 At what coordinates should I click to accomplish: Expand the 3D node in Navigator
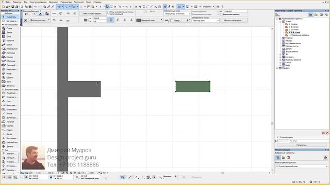[280, 54]
